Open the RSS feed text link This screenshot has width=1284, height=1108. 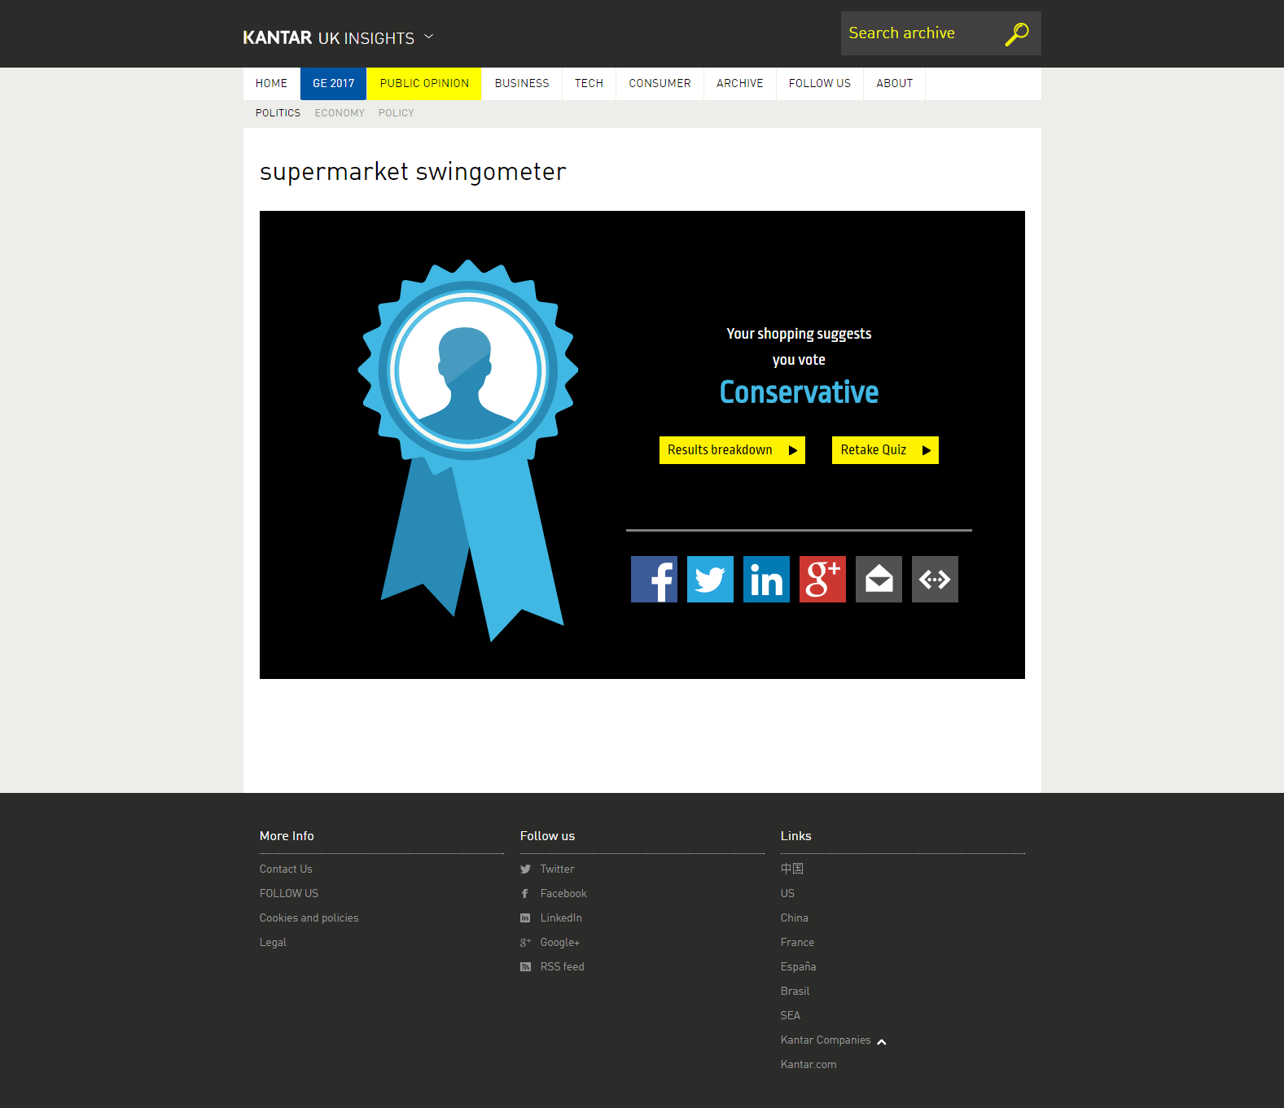[x=563, y=967]
